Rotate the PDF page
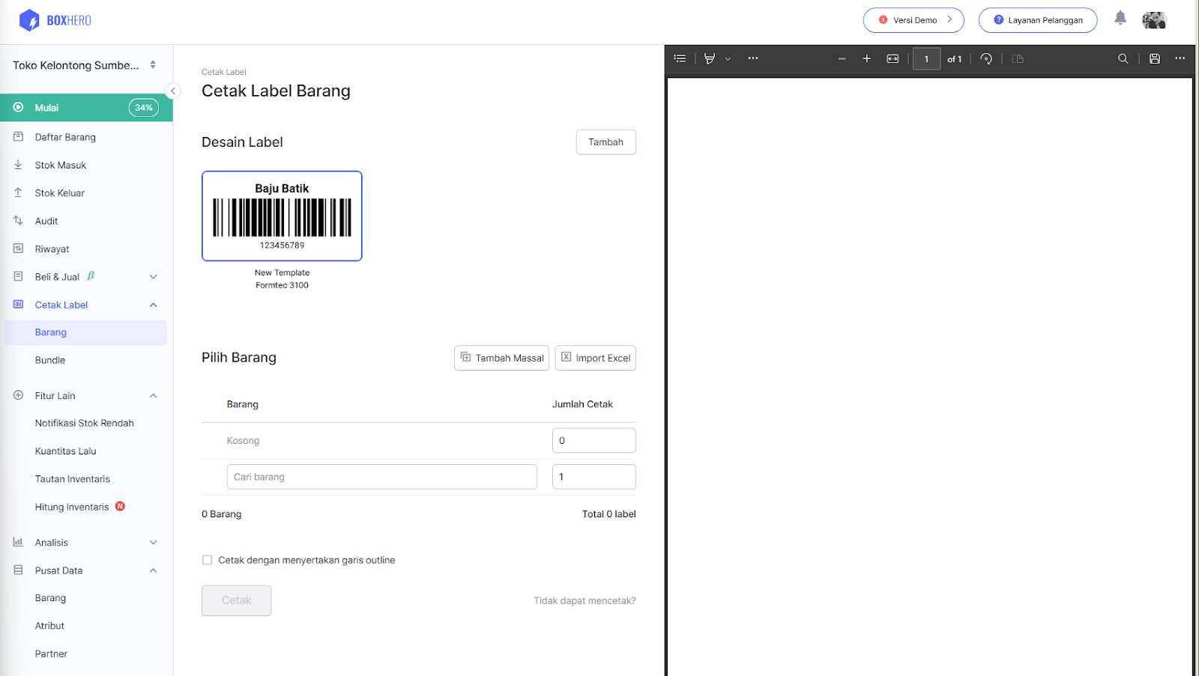 [986, 58]
